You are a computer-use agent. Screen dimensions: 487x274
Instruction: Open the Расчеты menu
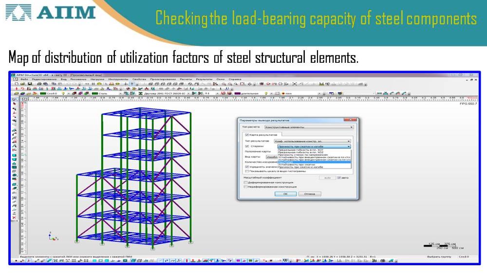click(x=186, y=79)
